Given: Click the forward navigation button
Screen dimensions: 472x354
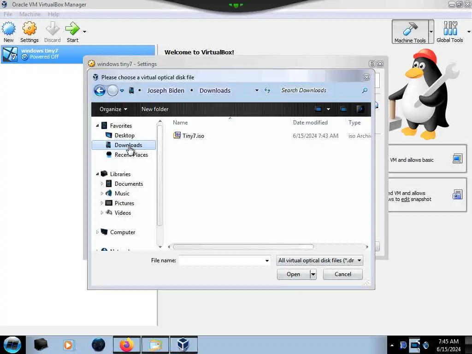Looking at the screenshot, I should point(112,90).
